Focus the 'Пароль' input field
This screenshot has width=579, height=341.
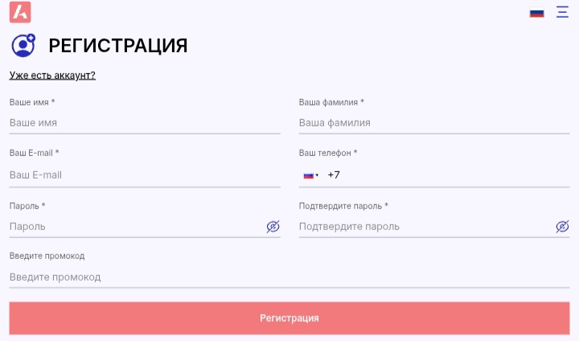pos(133,227)
